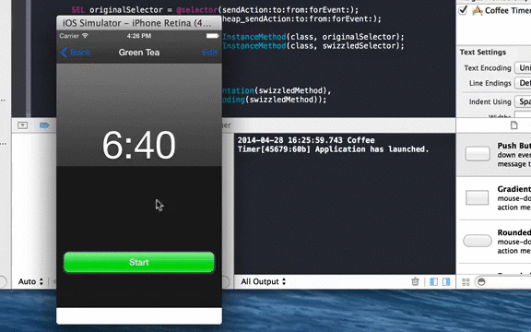Clear the console with the trash icon
This screenshot has width=531, height=332.
415,281
